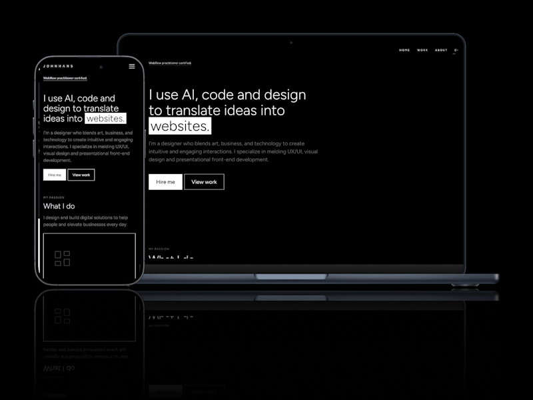Open WORK in the laptop navigation

pos(422,50)
